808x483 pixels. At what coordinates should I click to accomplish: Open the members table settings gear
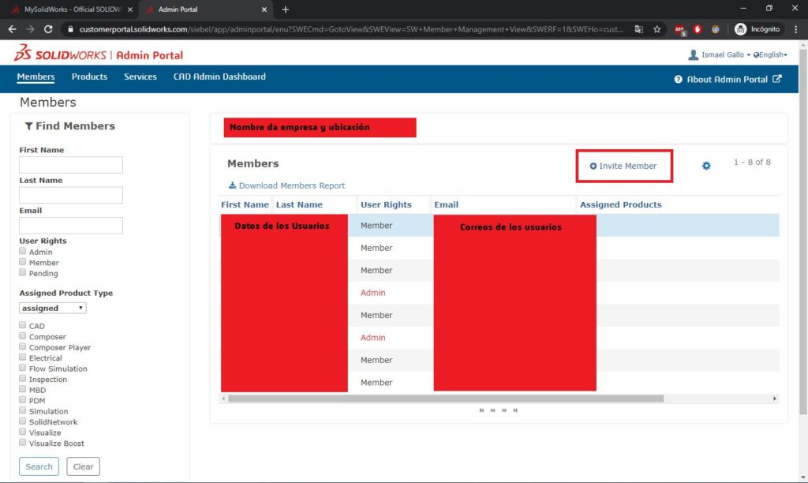[706, 166]
